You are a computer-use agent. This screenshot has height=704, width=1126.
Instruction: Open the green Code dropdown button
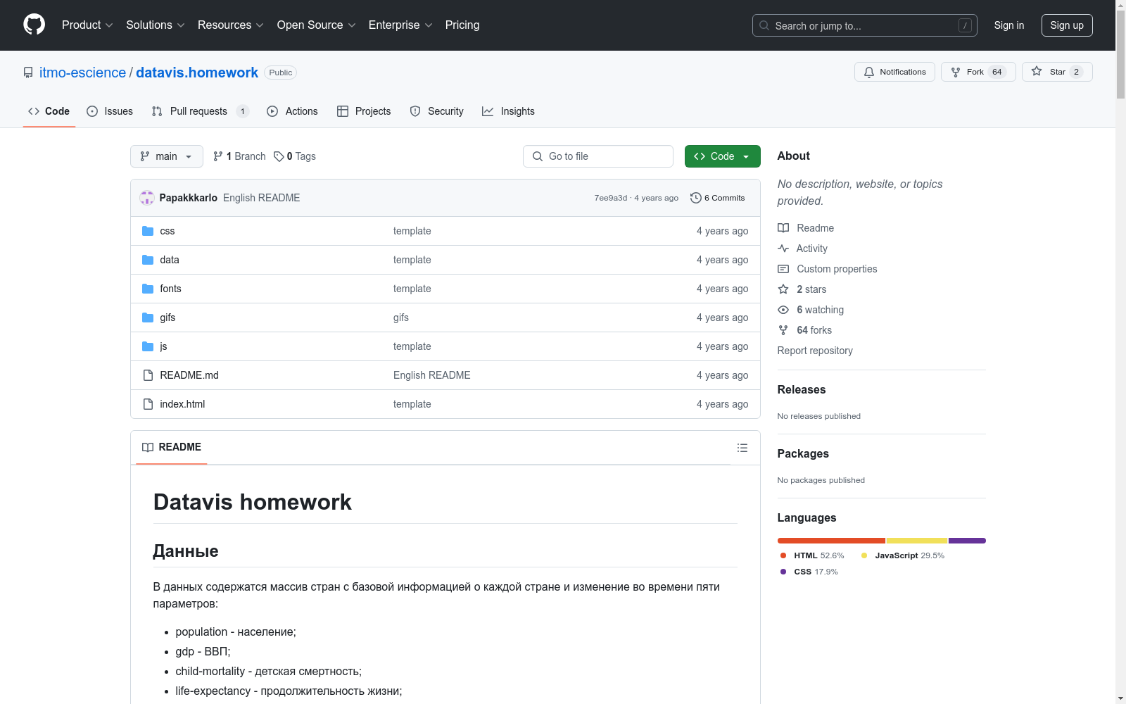tap(723, 156)
